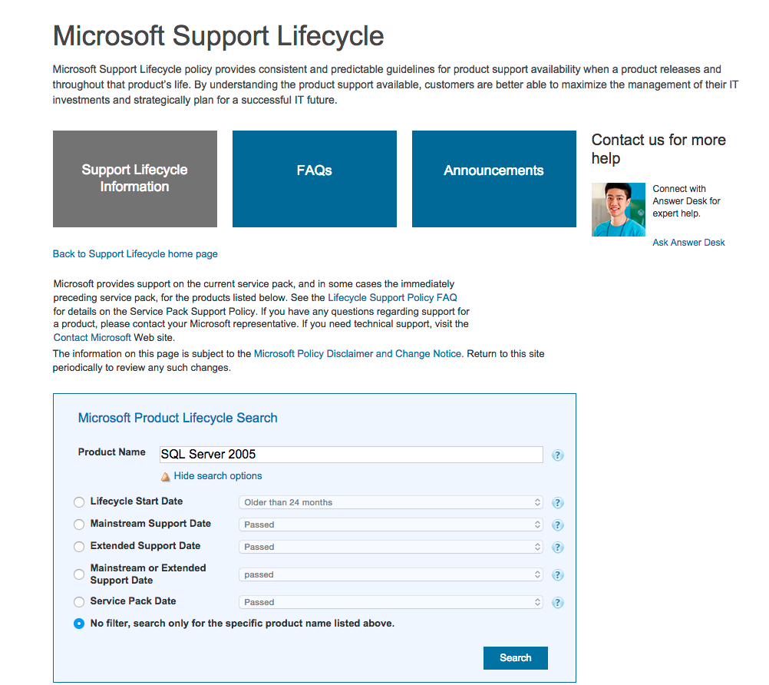Select Mainstream Support Date radio button
769x685 pixels.
click(79, 525)
